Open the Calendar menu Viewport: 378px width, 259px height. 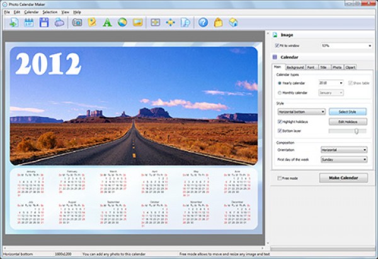point(31,12)
